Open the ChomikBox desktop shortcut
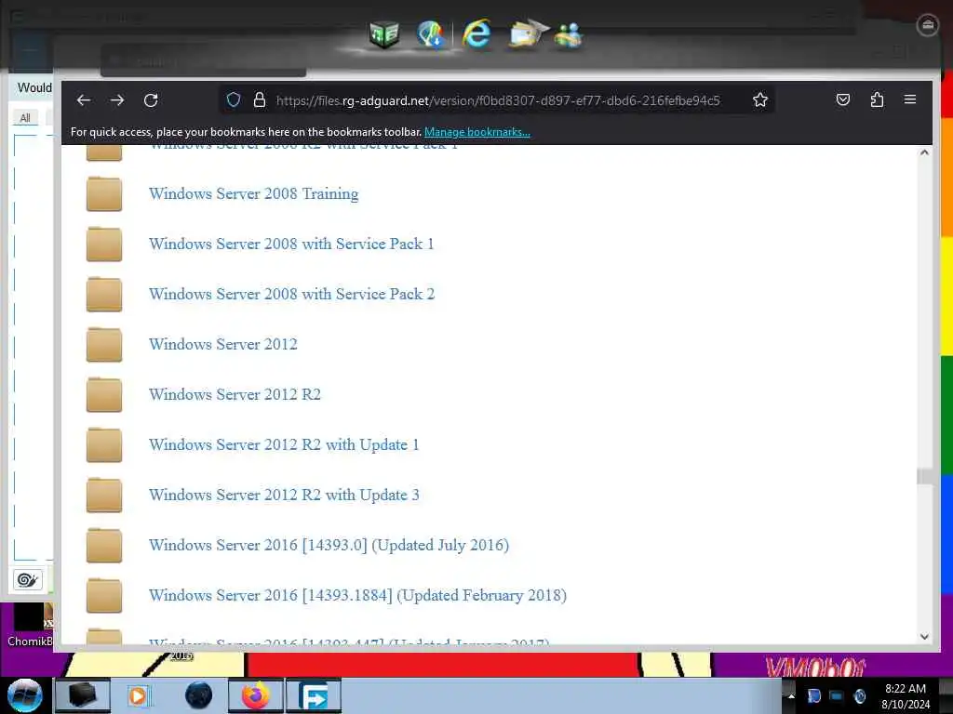This screenshot has width=953, height=714. click(29, 625)
